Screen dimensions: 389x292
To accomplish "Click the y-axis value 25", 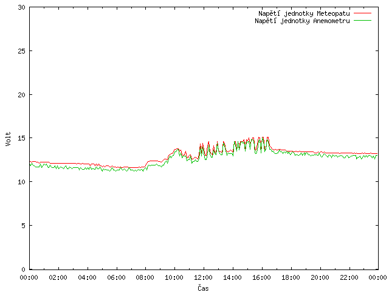I will (22, 51).
